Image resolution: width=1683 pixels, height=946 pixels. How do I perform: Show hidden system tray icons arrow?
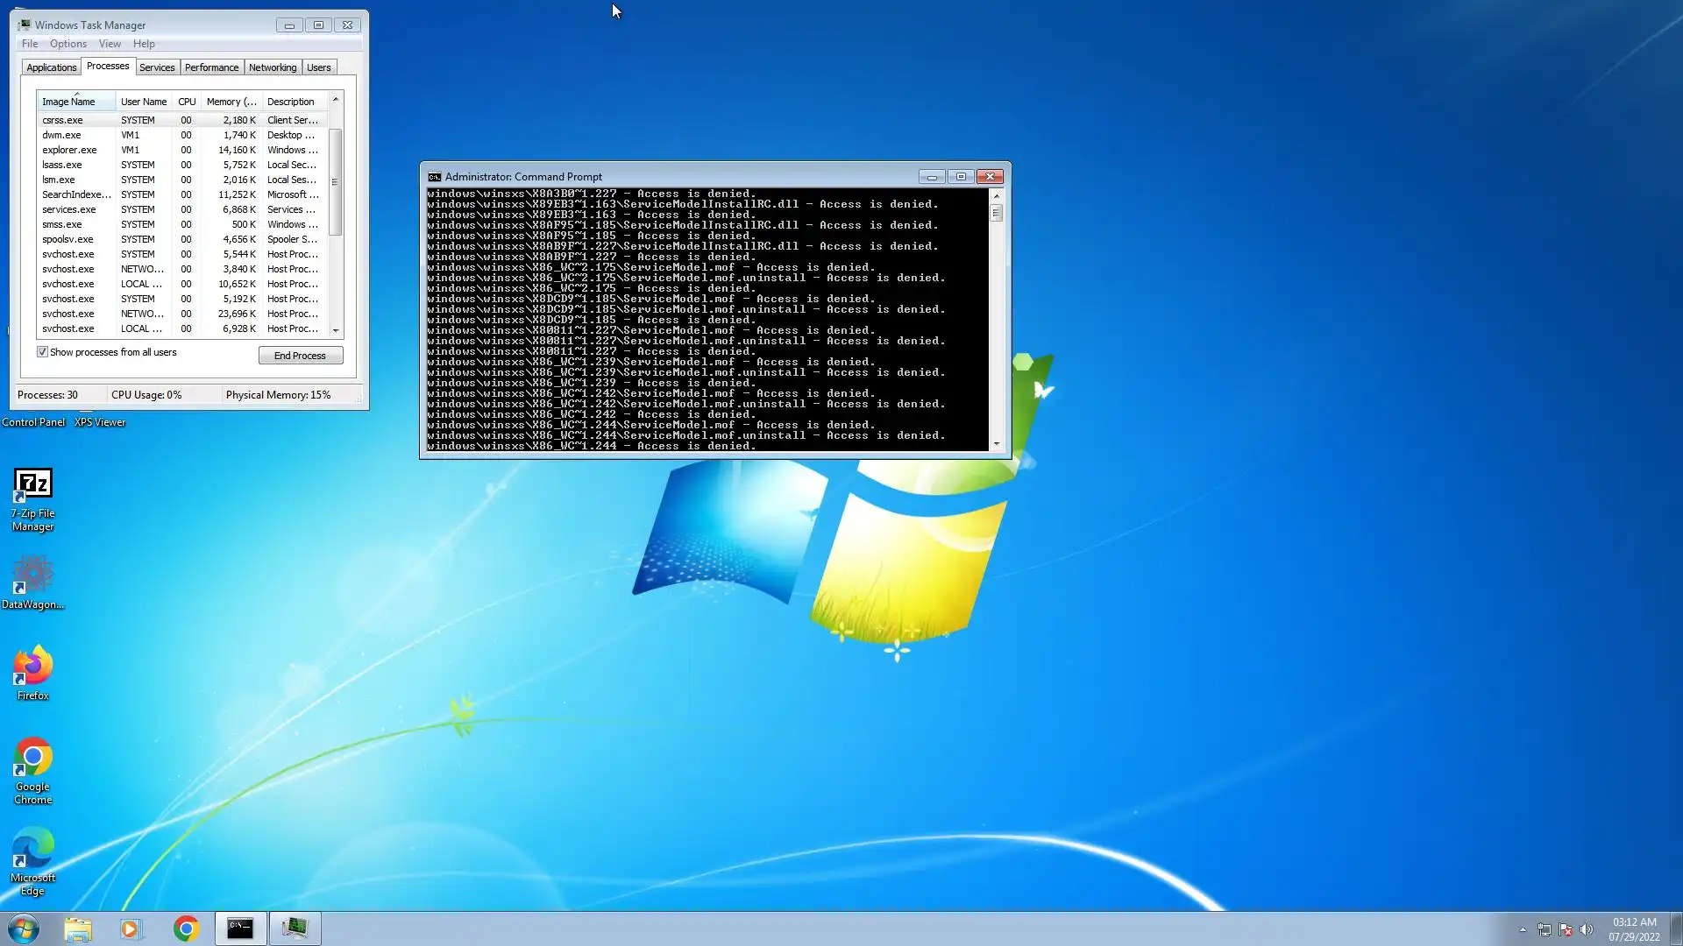(1523, 930)
